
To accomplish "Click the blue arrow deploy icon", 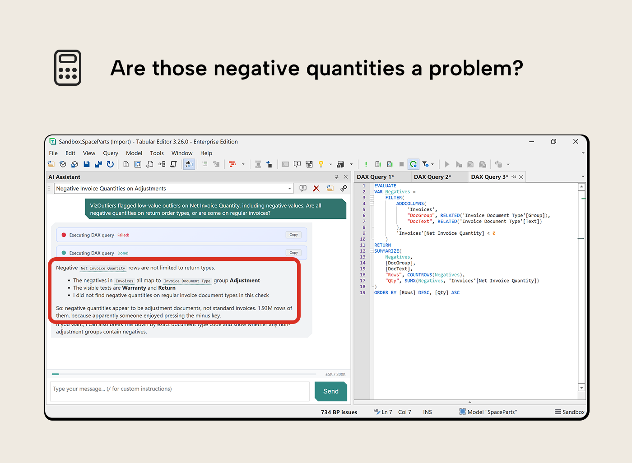I will 270,164.
